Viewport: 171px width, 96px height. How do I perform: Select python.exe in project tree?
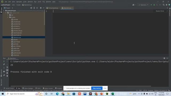pyautogui.click(x=16, y=51)
